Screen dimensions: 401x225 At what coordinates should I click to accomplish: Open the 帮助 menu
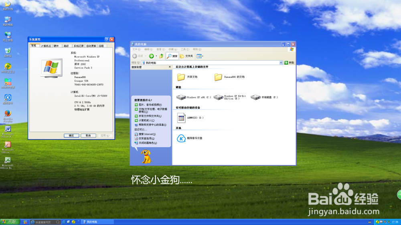click(197, 50)
